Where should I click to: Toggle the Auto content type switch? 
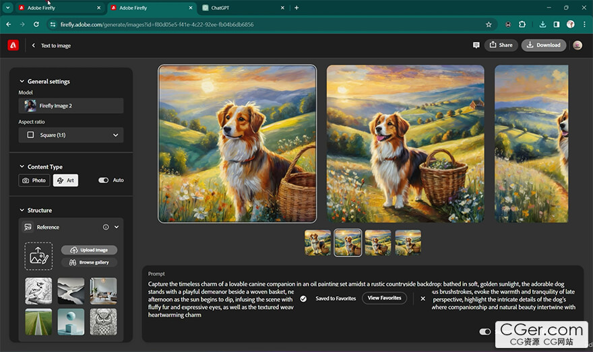(103, 180)
